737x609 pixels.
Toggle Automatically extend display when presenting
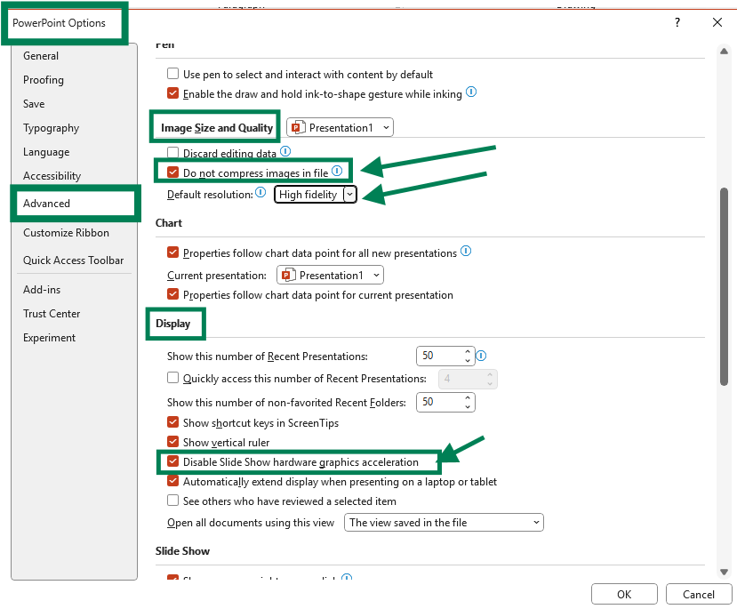(x=173, y=481)
